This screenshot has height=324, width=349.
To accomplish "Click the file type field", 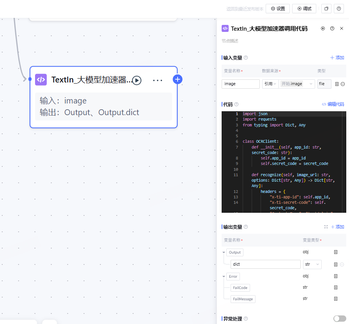I will coord(324,84).
